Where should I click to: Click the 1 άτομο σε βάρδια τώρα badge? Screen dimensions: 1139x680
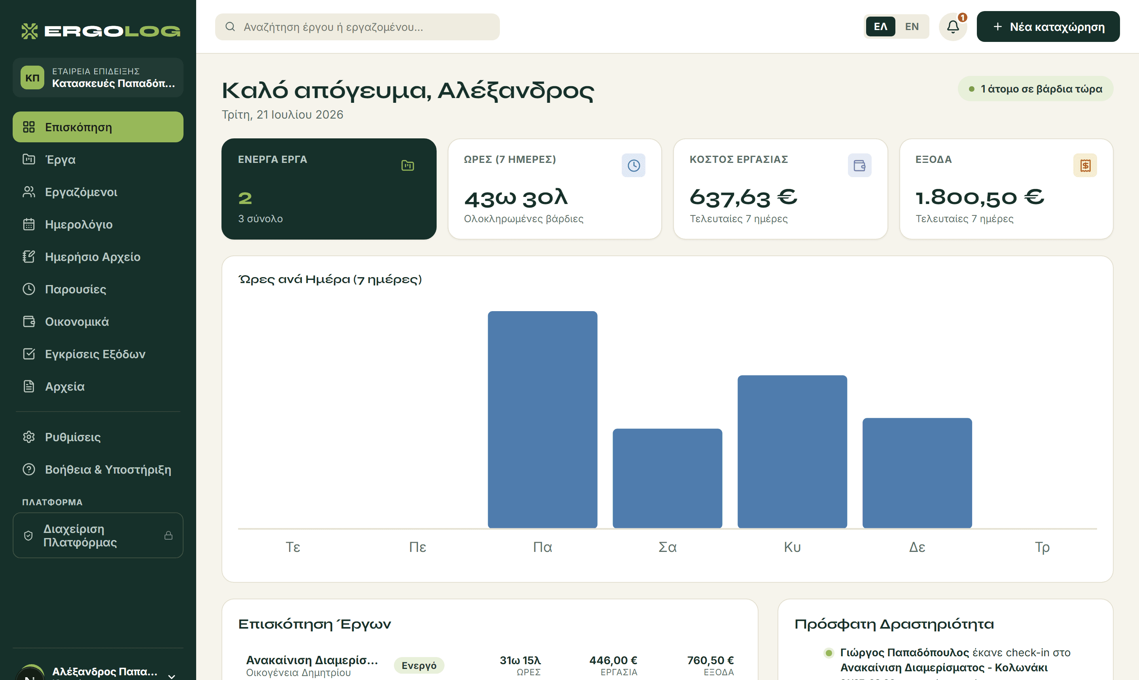(x=1036, y=89)
